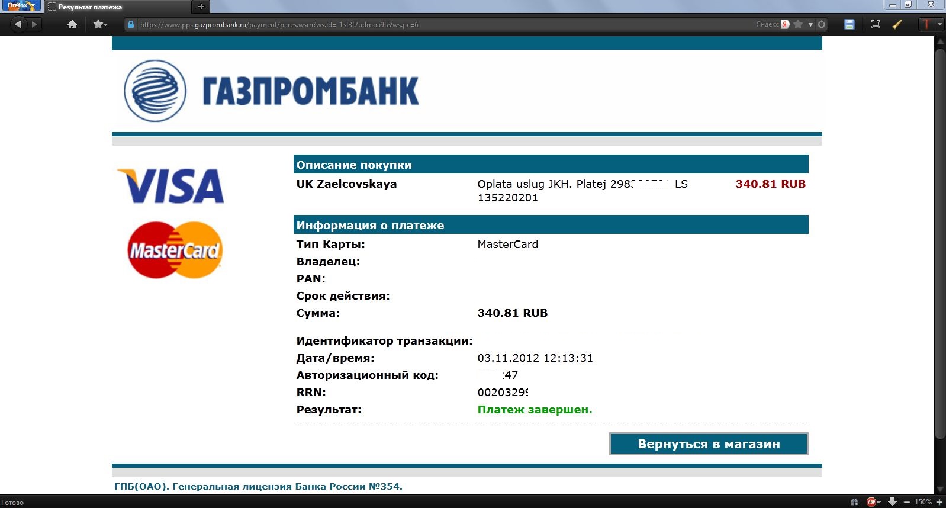Click the blue floppy disk save icon
946x508 pixels.
pyautogui.click(x=850, y=24)
